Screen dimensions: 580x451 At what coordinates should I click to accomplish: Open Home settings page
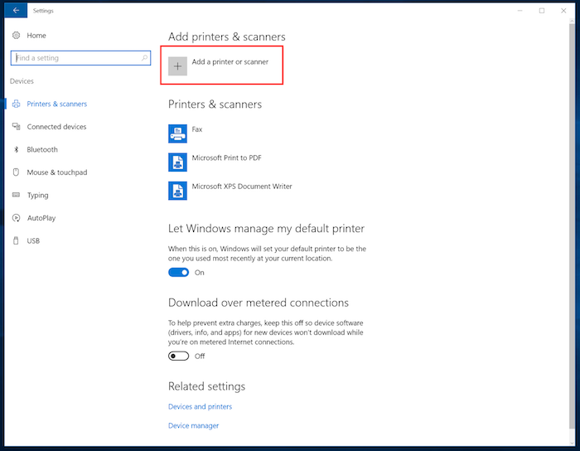tap(36, 36)
